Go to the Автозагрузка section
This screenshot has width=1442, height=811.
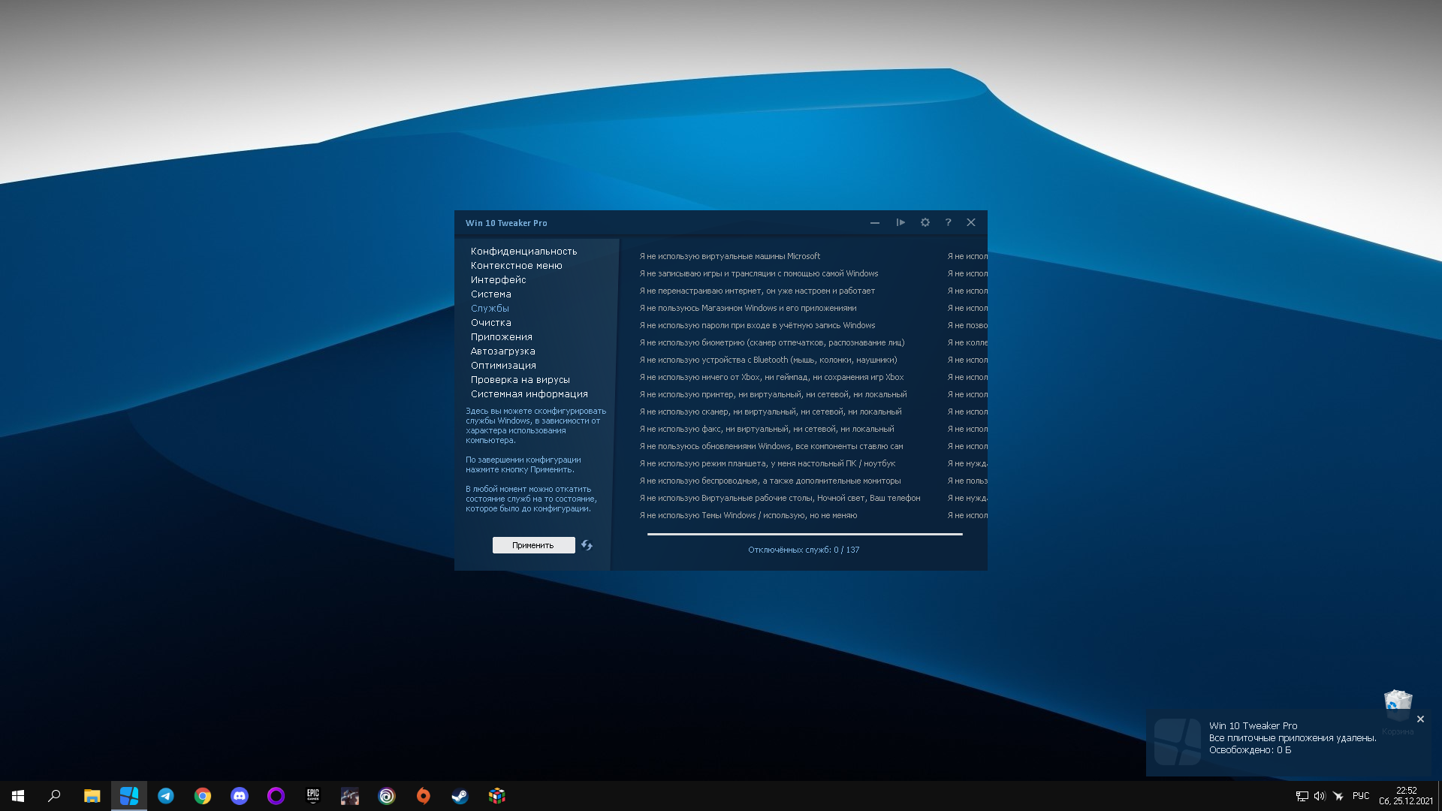pos(502,351)
